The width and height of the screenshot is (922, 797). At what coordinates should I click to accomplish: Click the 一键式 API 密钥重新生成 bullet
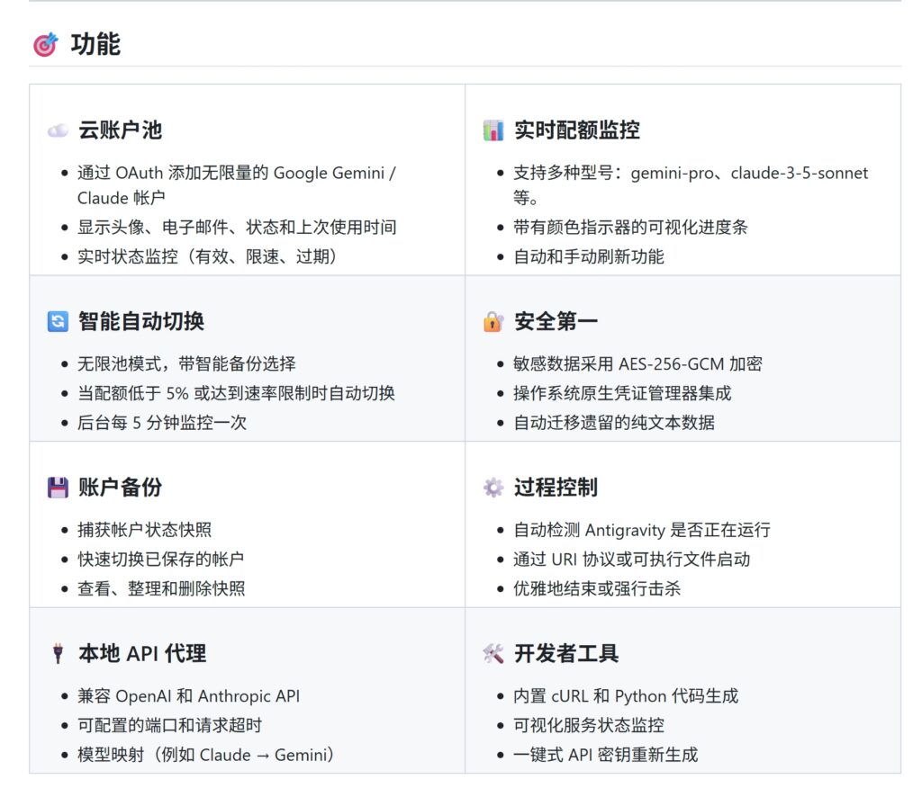click(x=605, y=755)
